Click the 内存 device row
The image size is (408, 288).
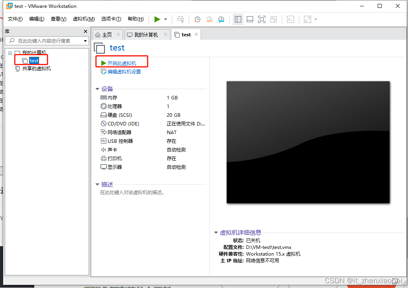click(x=153, y=98)
